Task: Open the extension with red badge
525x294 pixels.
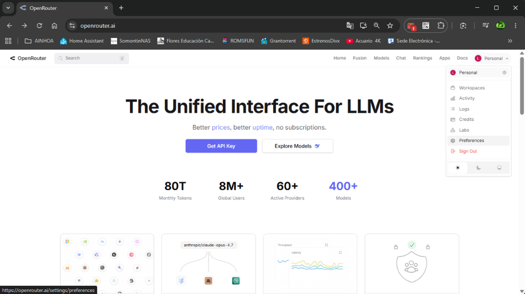Action: pos(411,26)
